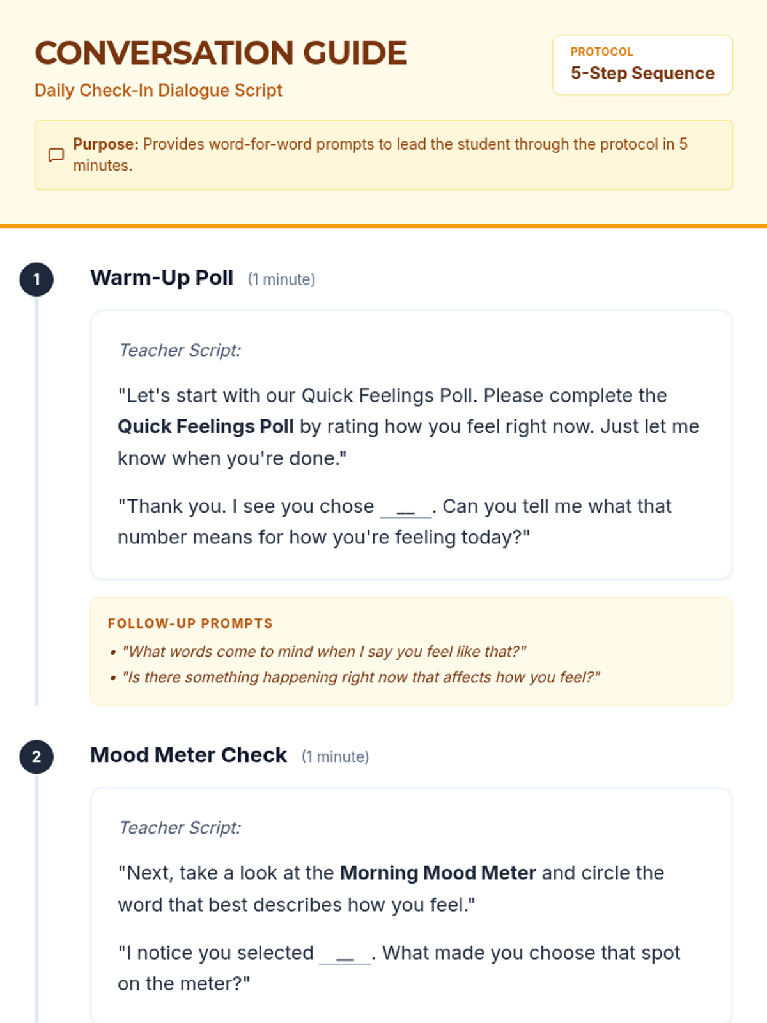Click the FOLLOW-UP PROMPTS header

coord(190,623)
